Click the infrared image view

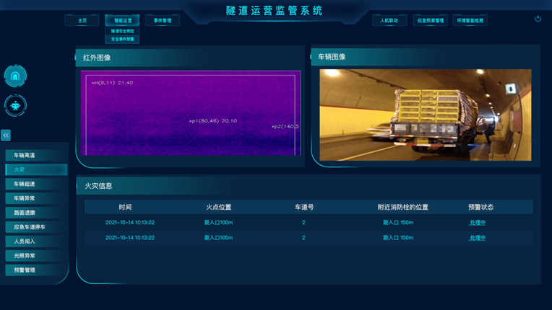click(191, 112)
